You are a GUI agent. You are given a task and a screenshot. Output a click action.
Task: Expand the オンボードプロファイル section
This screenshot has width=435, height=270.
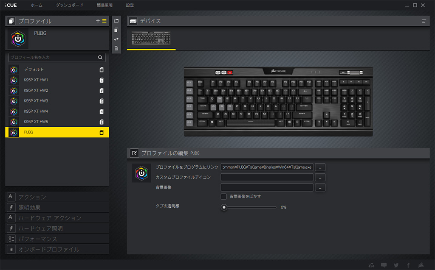[x=57, y=249]
